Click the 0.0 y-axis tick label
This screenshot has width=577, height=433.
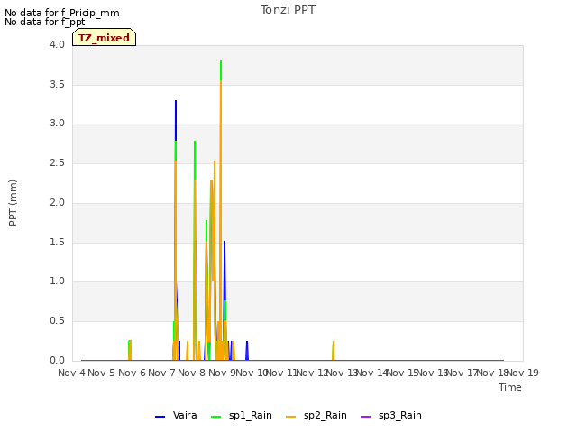tap(57, 361)
